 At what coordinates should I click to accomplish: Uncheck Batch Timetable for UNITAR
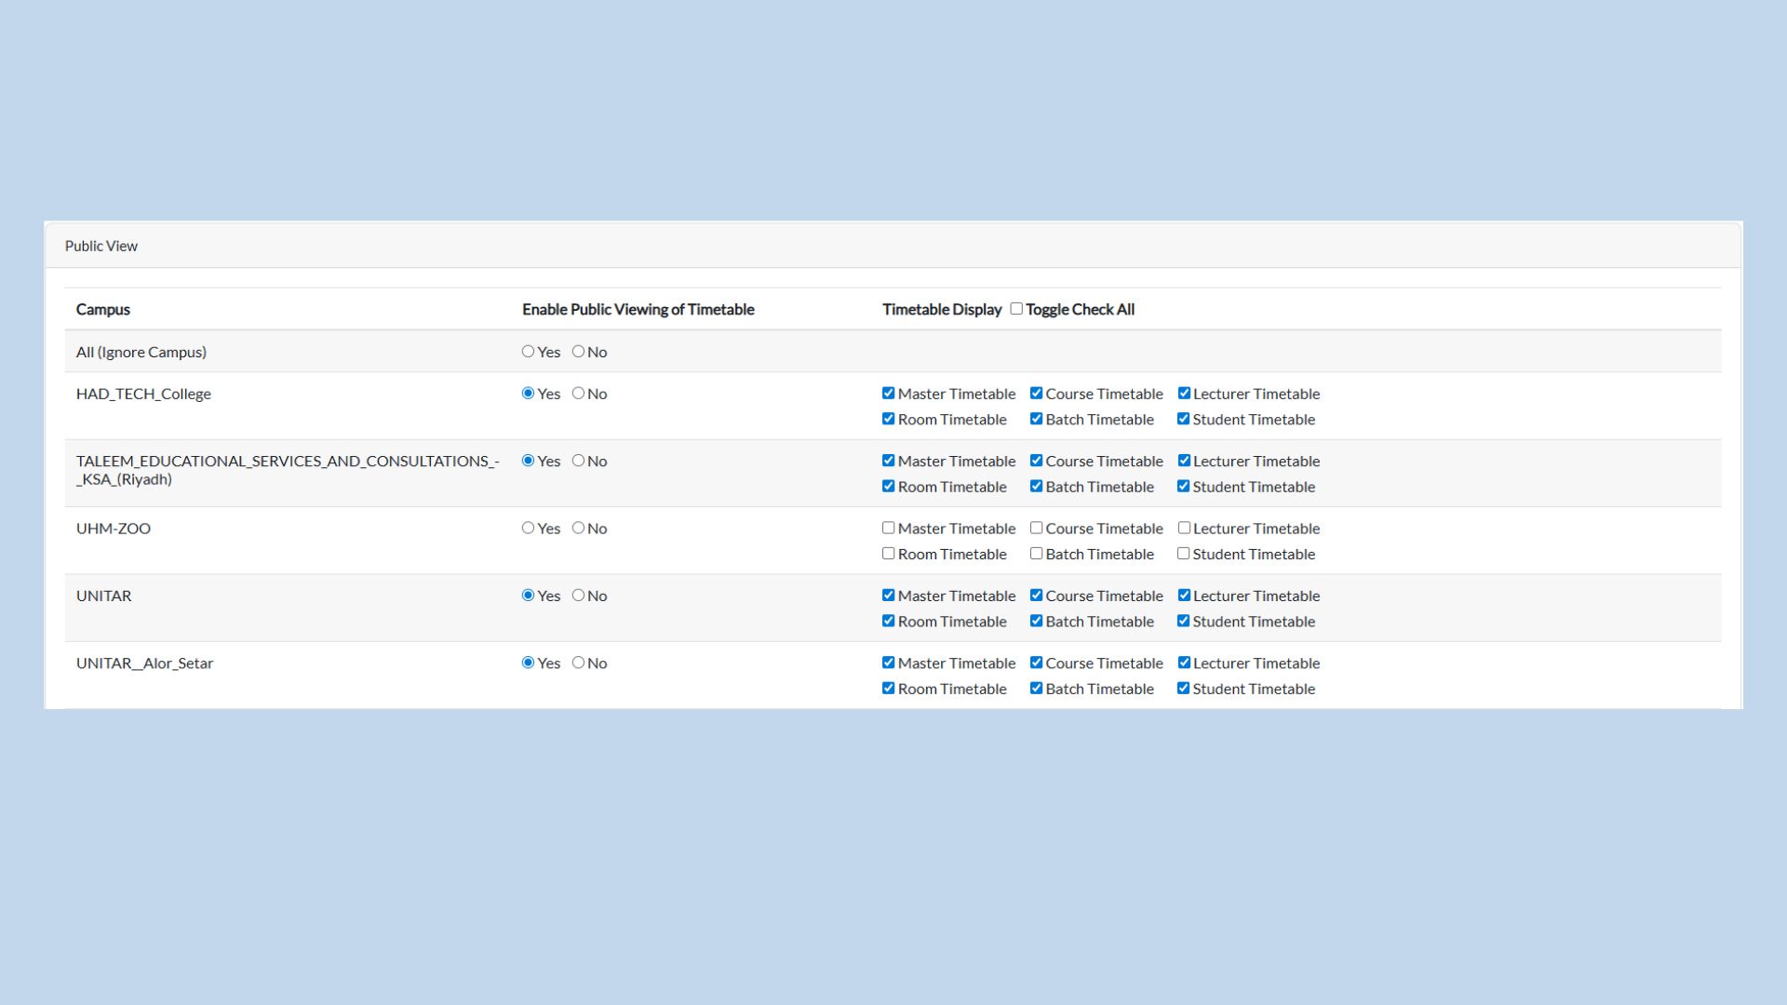(1036, 622)
